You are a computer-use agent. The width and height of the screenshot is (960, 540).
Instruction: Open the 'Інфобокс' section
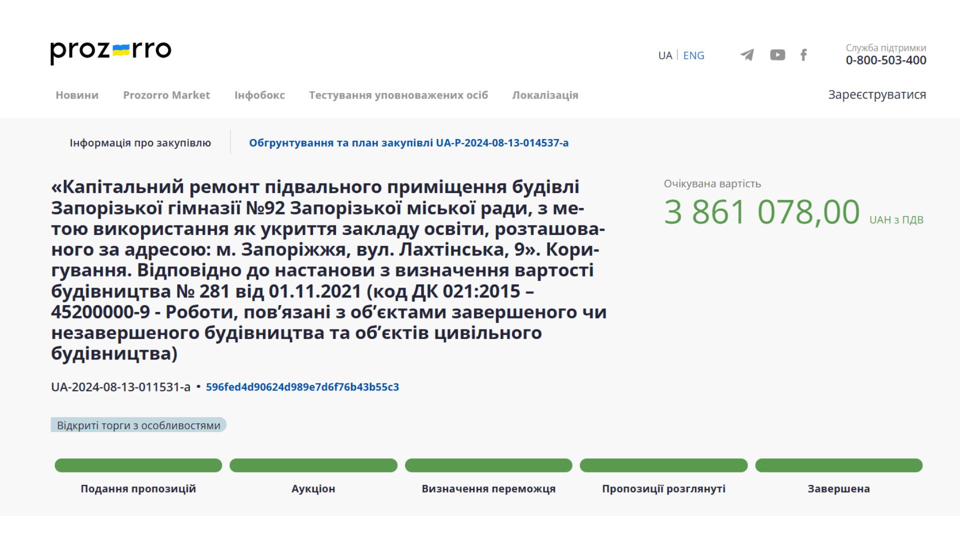(x=260, y=95)
